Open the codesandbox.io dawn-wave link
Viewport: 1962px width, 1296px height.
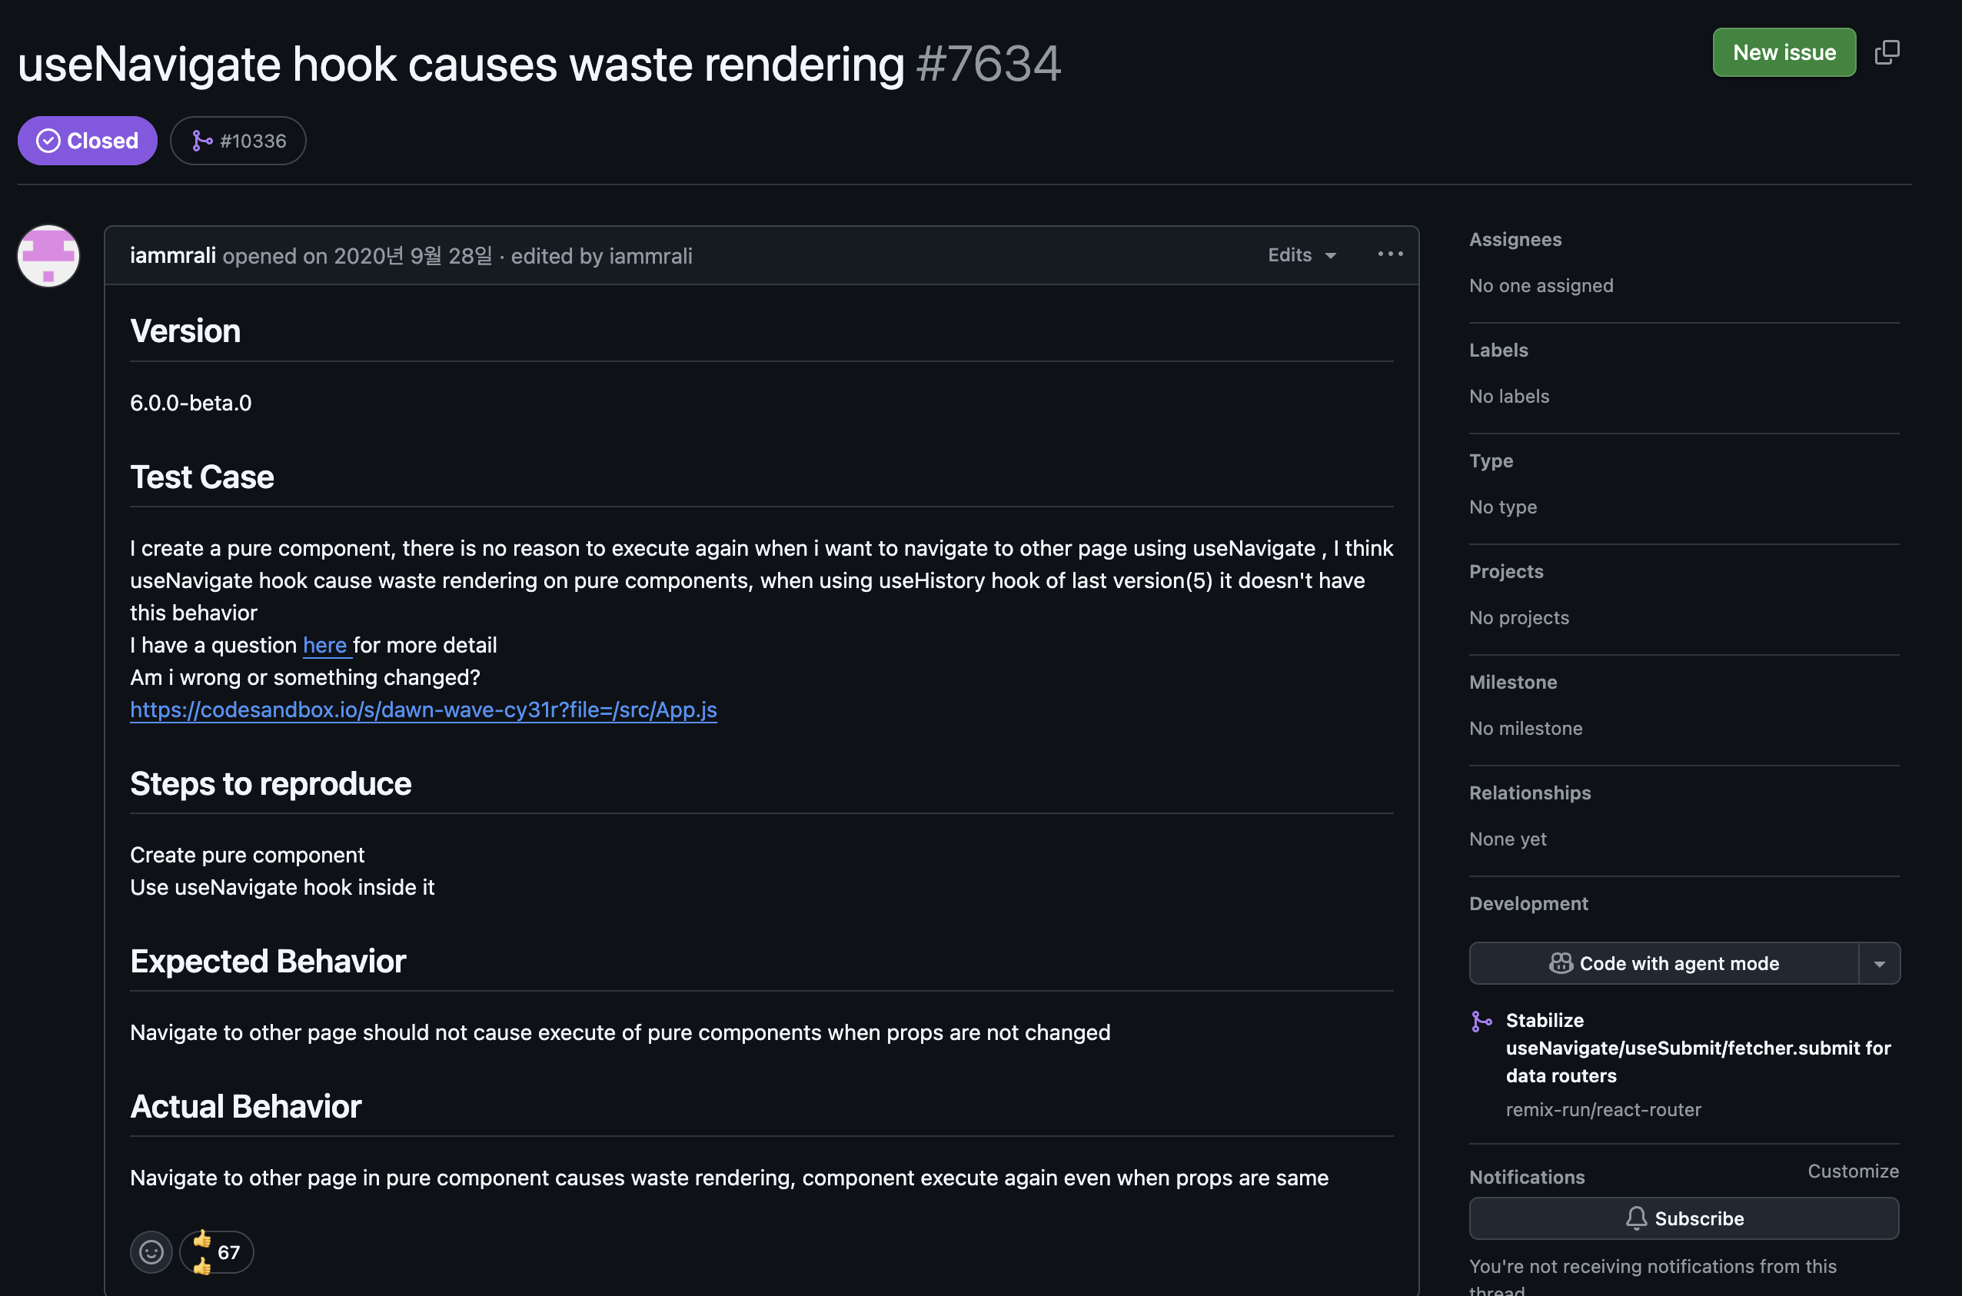(x=423, y=710)
